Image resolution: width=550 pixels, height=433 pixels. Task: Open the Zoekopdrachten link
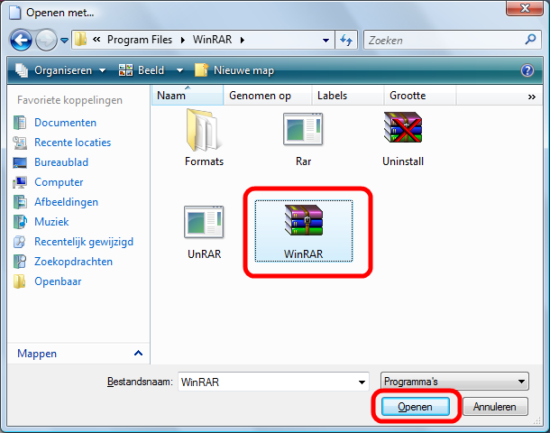click(74, 262)
